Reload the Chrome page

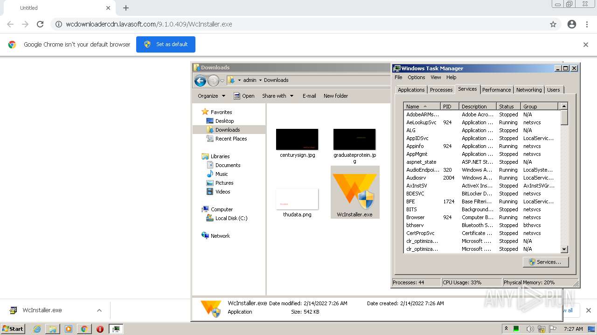pos(40,24)
